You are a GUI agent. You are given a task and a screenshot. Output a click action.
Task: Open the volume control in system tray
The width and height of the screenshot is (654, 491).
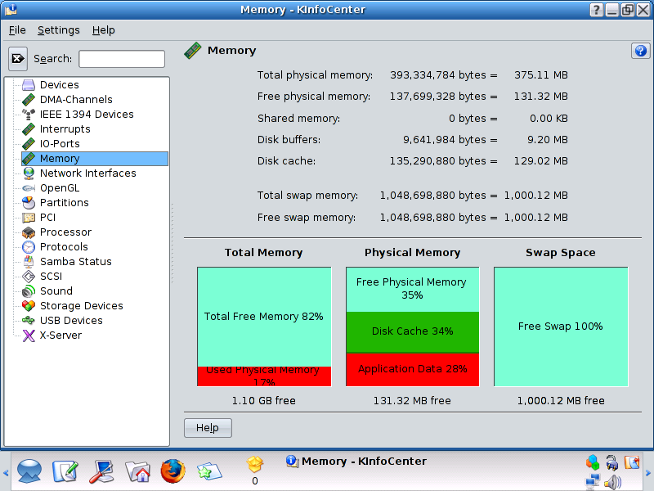coord(612,482)
